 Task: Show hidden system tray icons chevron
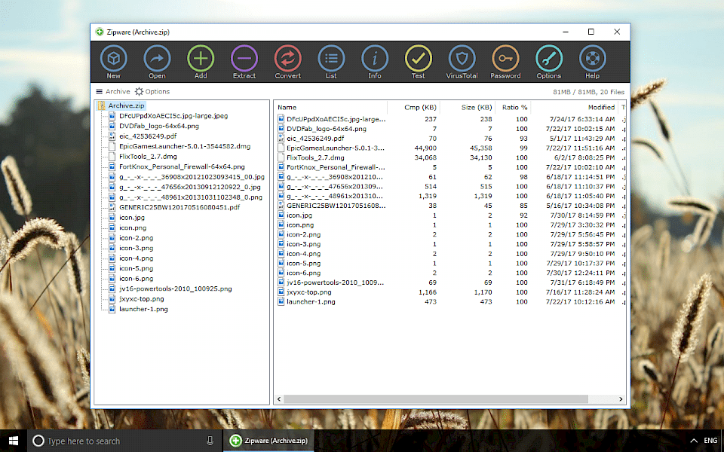[693, 441]
